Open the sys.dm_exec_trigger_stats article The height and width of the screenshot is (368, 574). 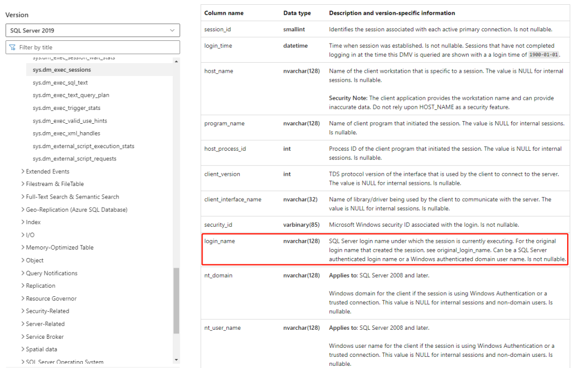[x=66, y=108]
